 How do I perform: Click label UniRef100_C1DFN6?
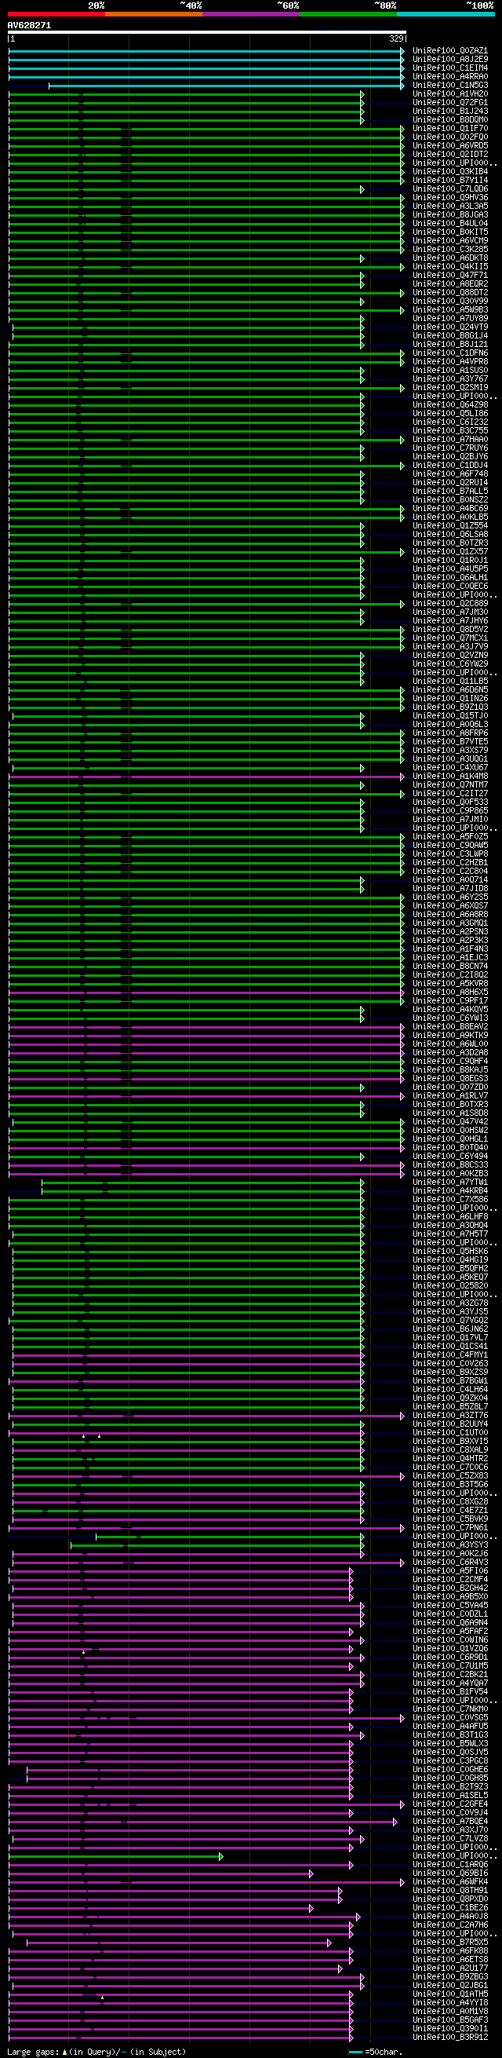[450, 353]
